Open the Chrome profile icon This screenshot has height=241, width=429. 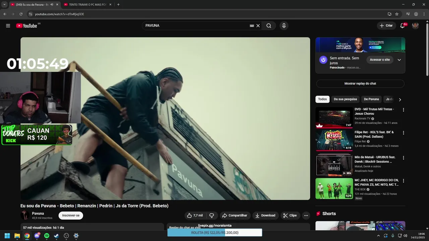pyautogui.click(x=416, y=14)
